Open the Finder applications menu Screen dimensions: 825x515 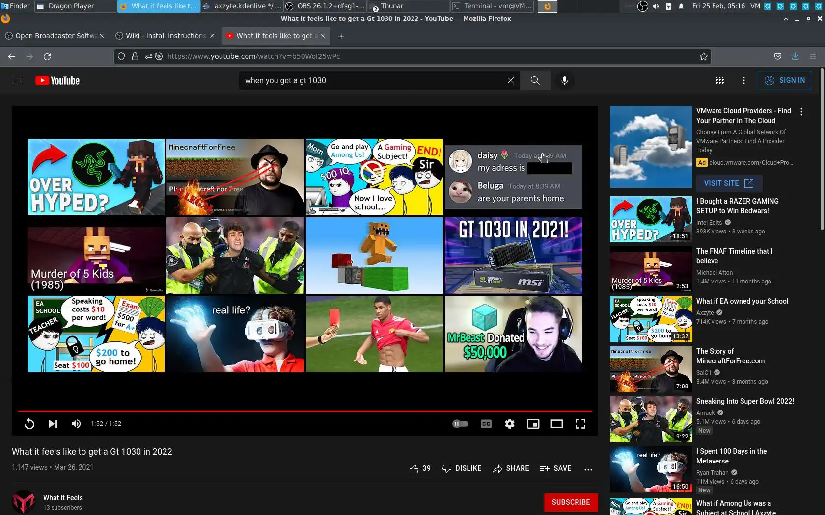(x=16, y=6)
